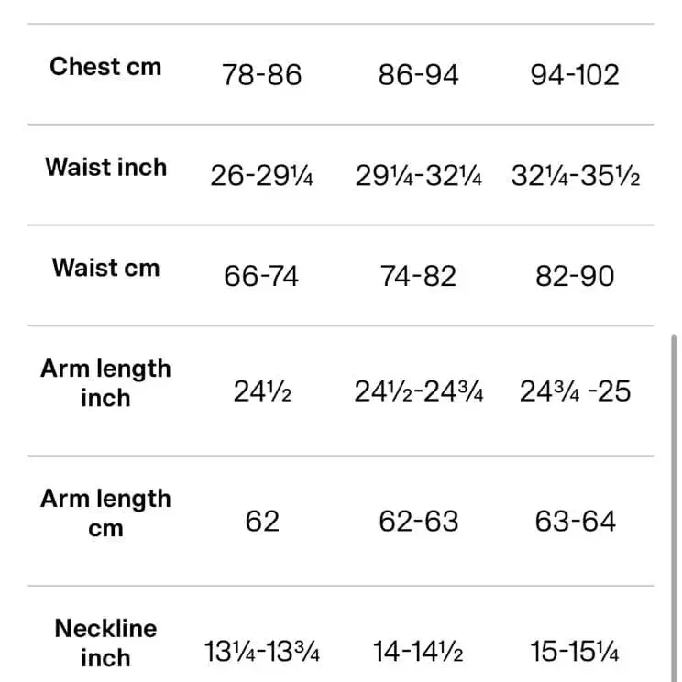Select the 13¼-13¾ neckline inch cell
The image size is (682, 682).
261,653
